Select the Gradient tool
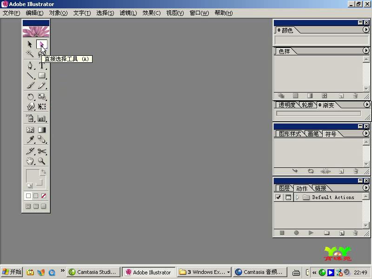Viewport: 372px width, 279px height. 42,130
